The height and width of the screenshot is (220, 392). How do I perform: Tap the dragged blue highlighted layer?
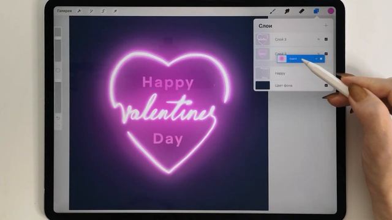tap(301, 59)
